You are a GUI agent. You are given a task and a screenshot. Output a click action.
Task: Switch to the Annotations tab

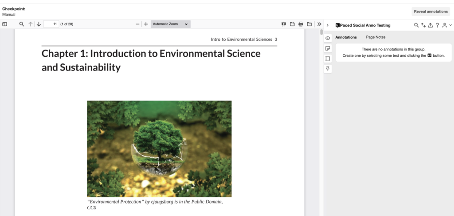click(x=346, y=37)
